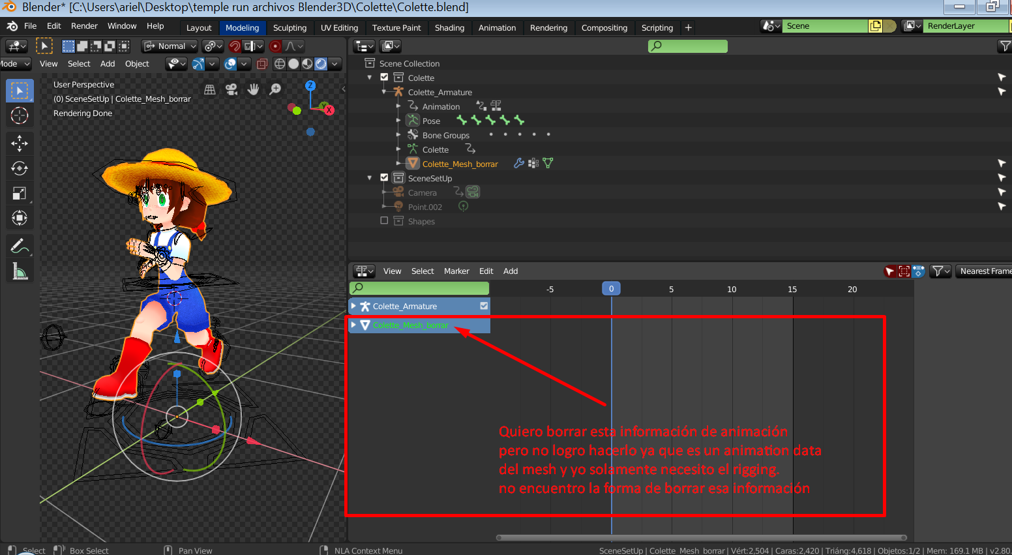Collapse the SceneSetUp collection in outliner
The image size is (1012, 555).
click(370, 178)
